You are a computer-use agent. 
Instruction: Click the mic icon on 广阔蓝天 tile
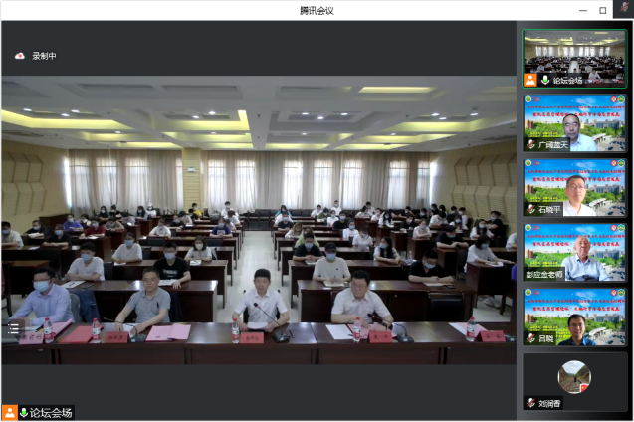[531, 145]
